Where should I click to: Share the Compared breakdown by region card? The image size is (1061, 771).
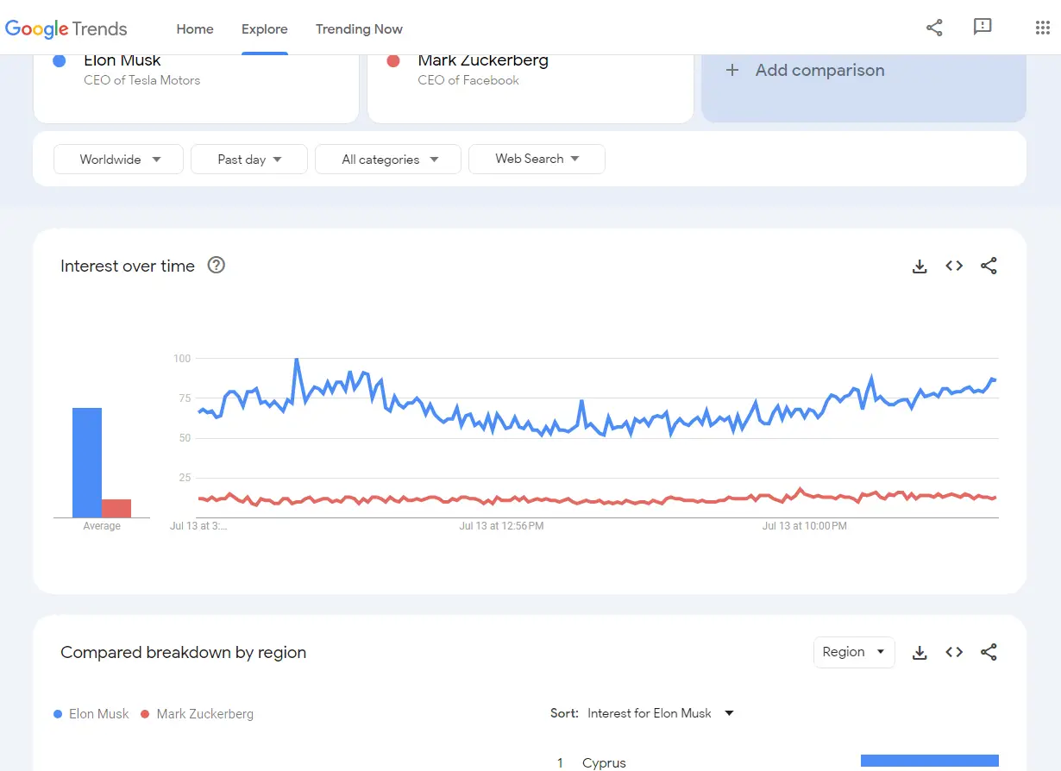tap(989, 653)
